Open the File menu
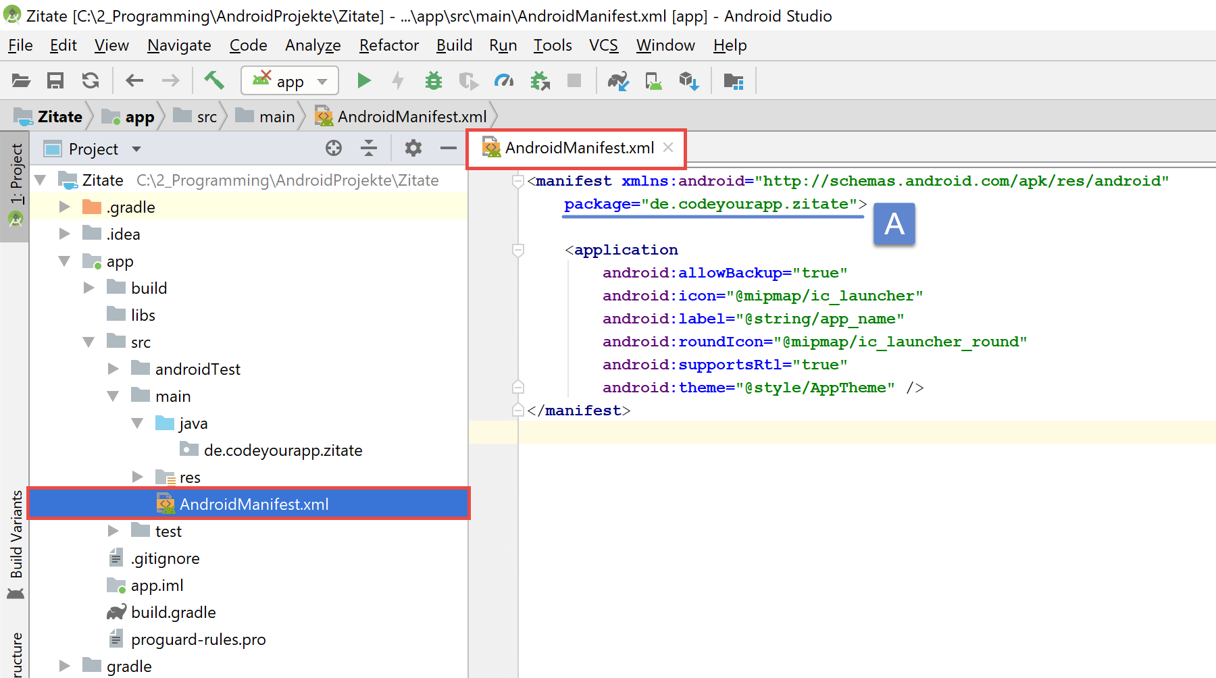1216x678 pixels. click(20, 45)
